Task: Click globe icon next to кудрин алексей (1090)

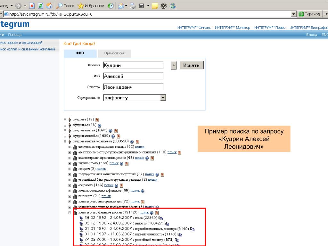Action: click(x=111, y=131)
